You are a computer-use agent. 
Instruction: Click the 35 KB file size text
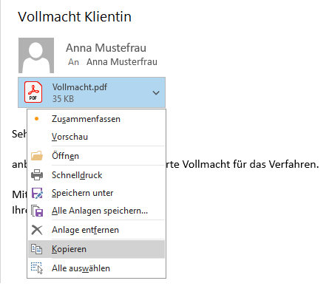63,99
